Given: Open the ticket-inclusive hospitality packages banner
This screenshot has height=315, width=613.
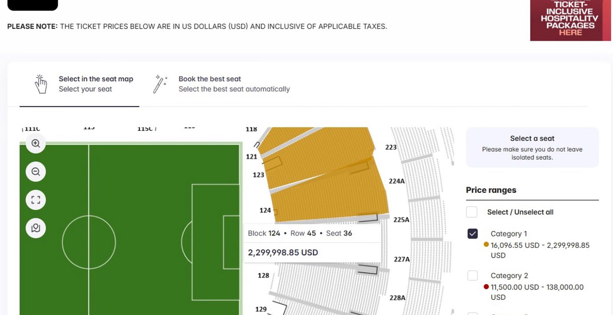Looking at the screenshot, I should coord(570,21).
